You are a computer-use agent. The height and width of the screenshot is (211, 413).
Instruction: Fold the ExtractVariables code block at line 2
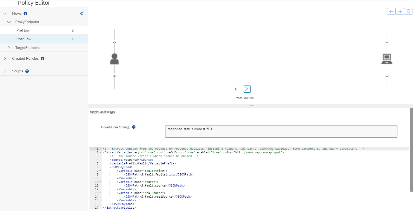point(100,153)
